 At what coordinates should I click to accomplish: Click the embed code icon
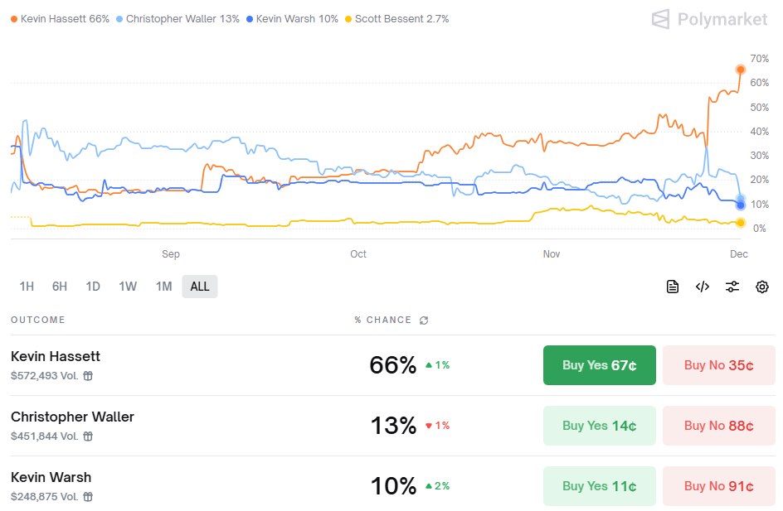tap(703, 287)
